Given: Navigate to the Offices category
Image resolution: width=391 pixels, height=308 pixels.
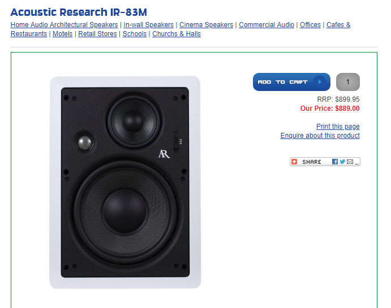Looking at the screenshot, I should pyautogui.click(x=310, y=25).
